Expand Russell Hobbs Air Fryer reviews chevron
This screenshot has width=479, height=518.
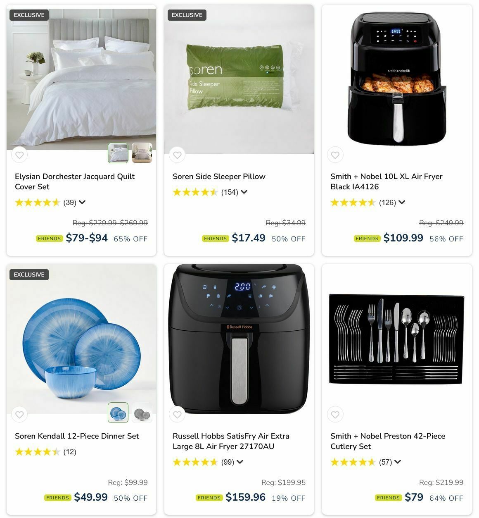point(240,462)
